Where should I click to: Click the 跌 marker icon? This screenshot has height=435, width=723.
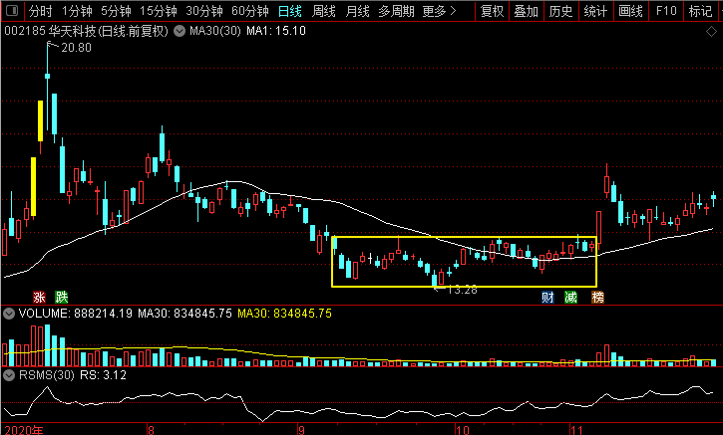pyautogui.click(x=61, y=297)
